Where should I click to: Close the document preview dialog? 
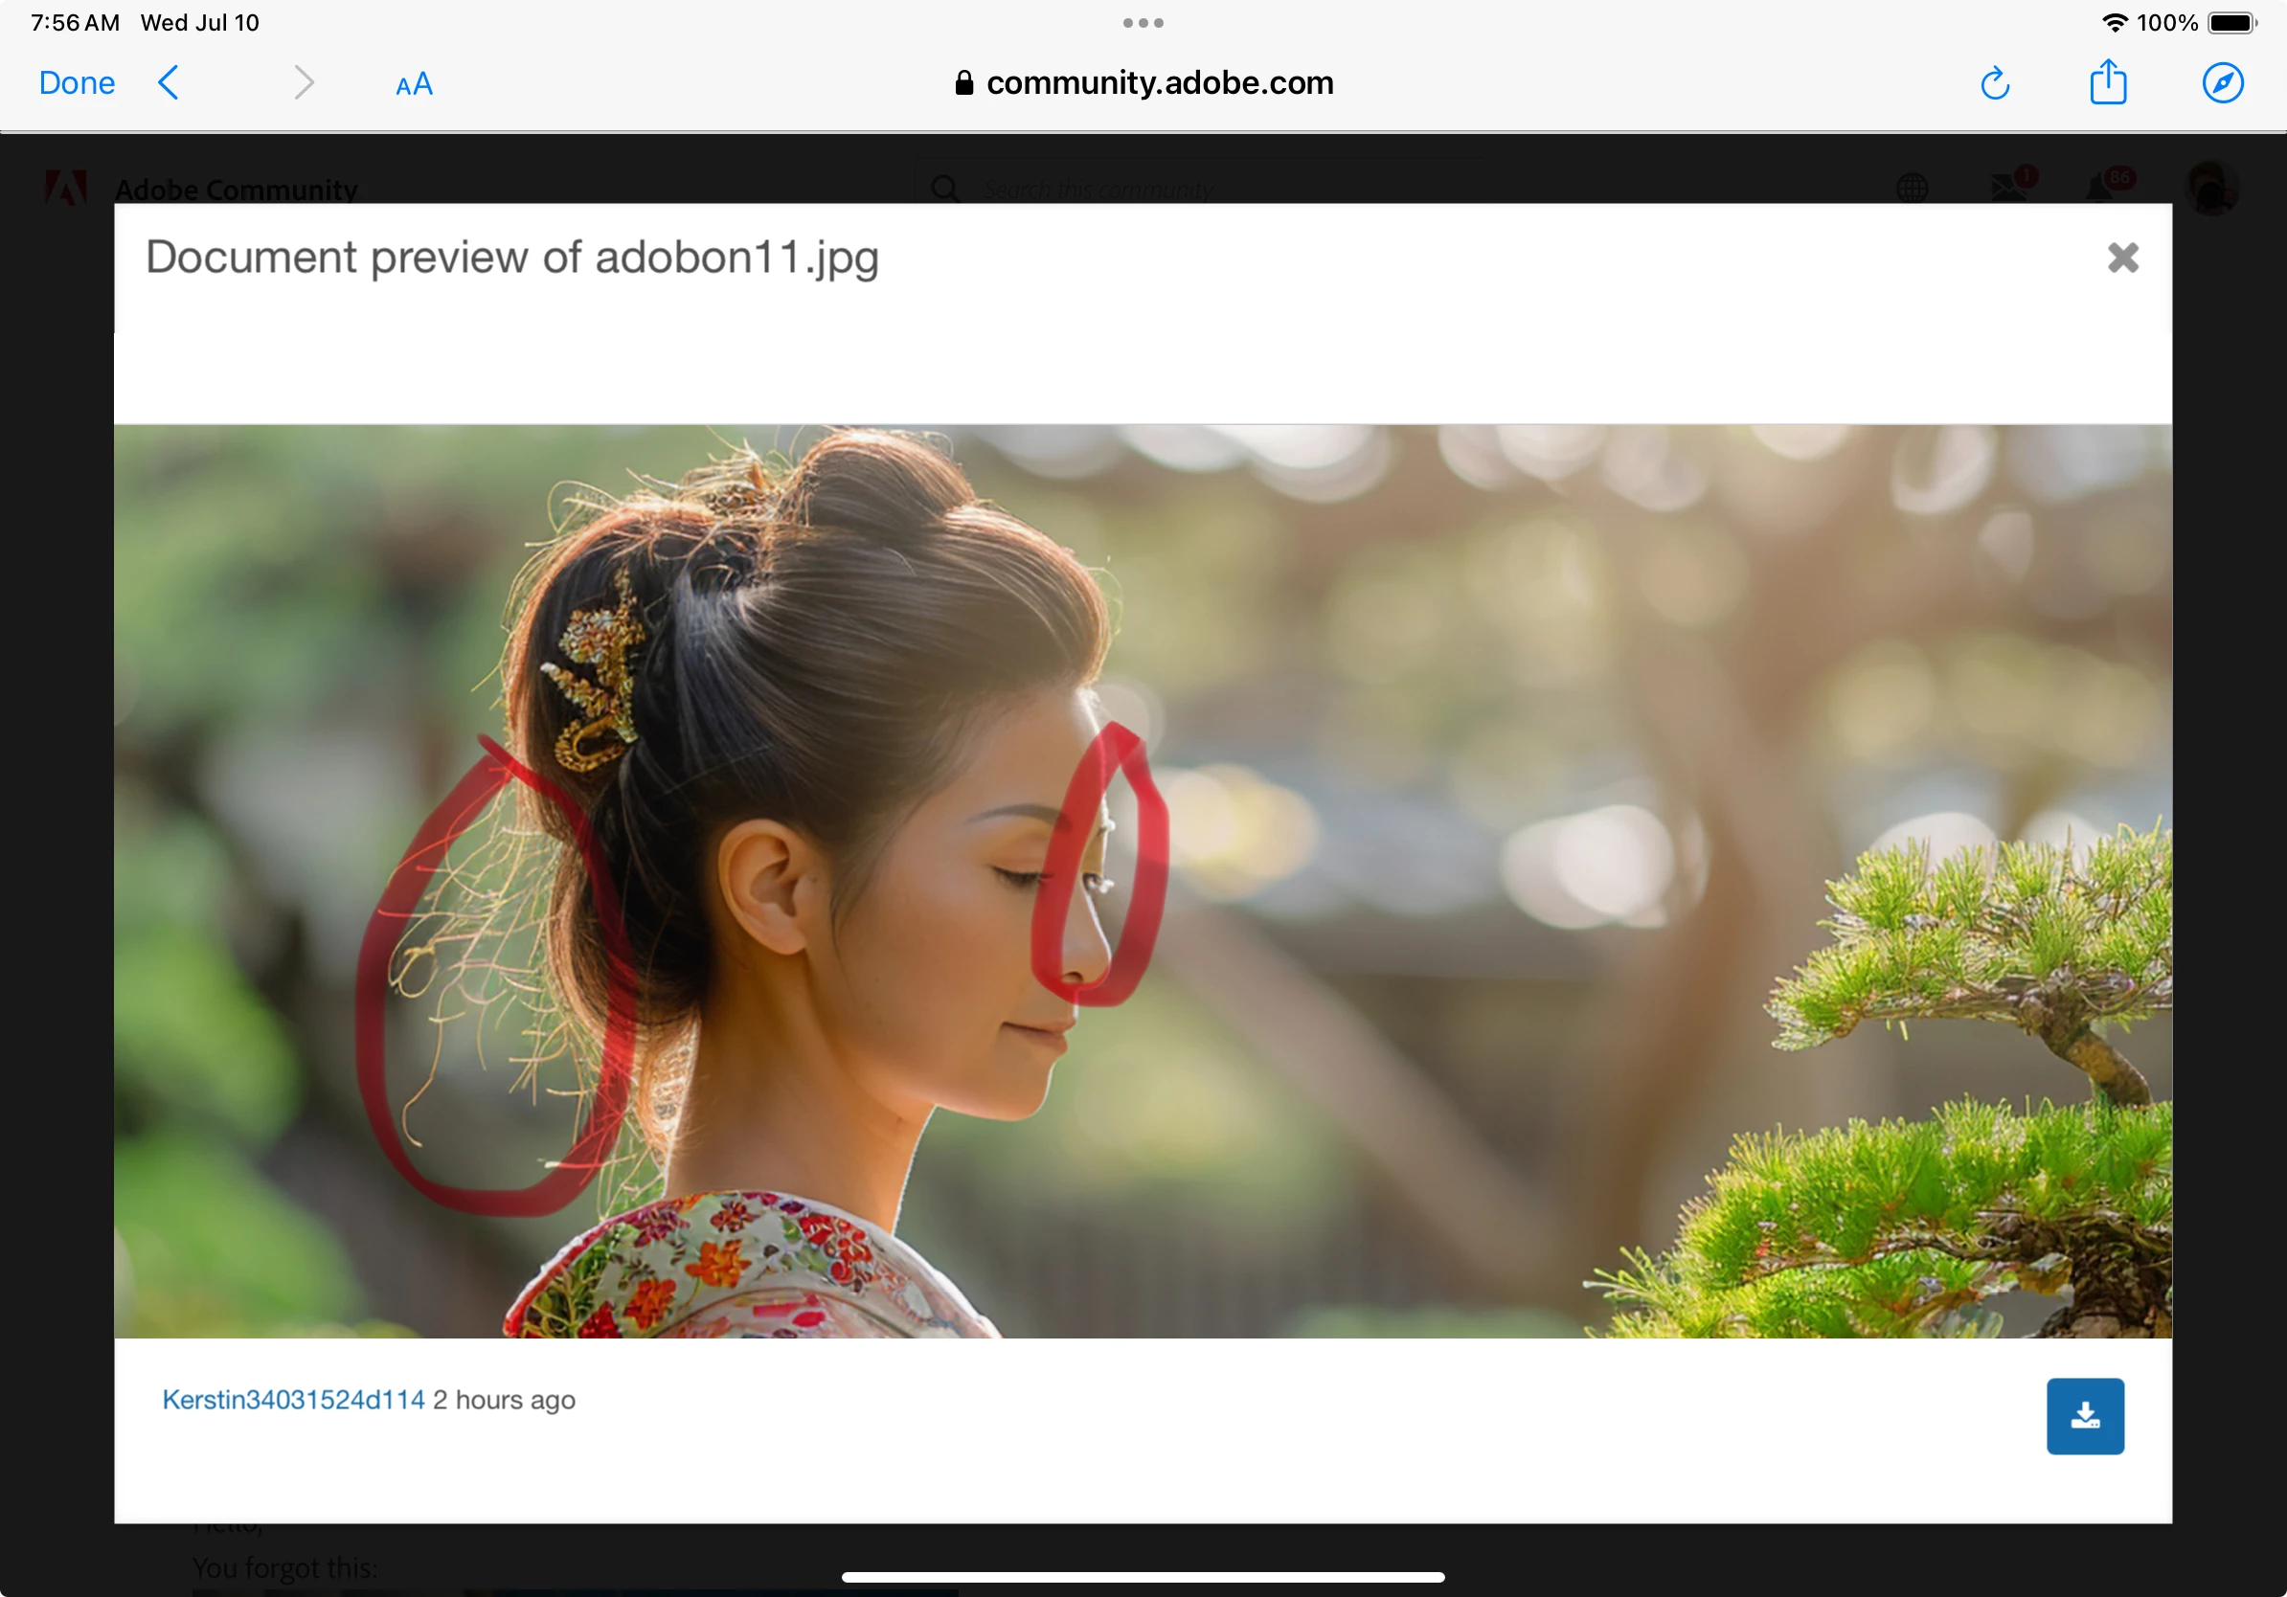point(2122,258)
